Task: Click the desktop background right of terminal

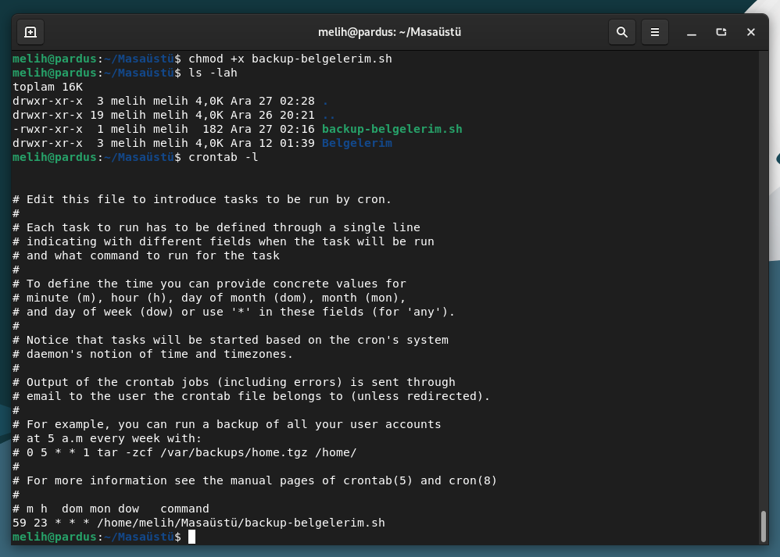Action: [x=774, y=312]
